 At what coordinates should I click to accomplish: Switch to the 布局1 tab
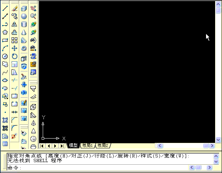pos(87,145)
